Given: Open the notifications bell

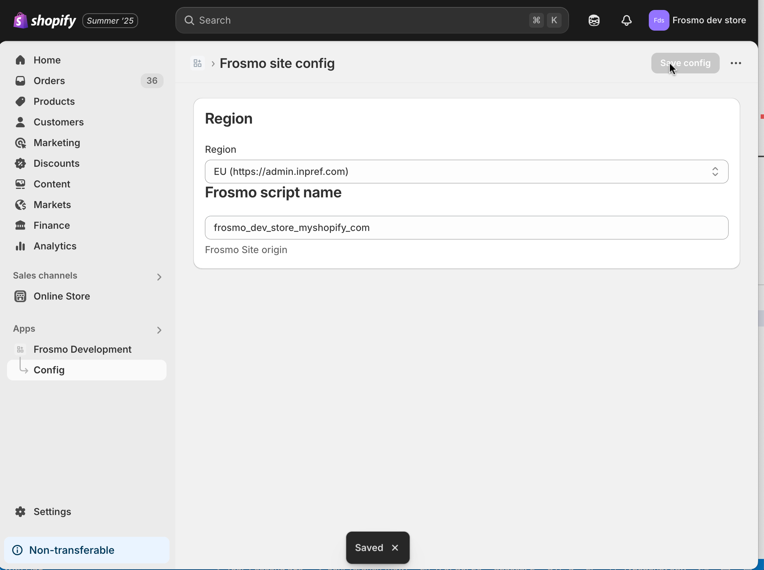Looking at the screenshot, I should coord(626,20).
